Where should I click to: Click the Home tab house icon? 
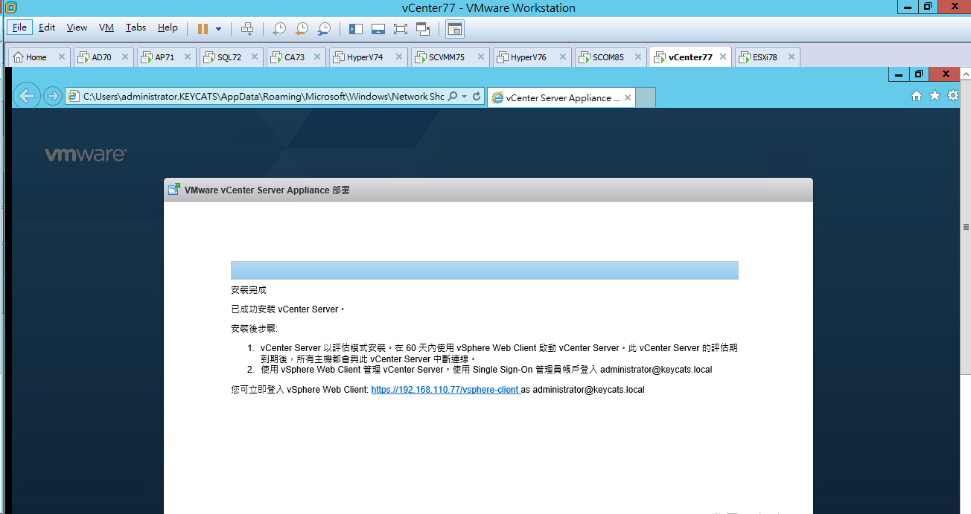19,57
